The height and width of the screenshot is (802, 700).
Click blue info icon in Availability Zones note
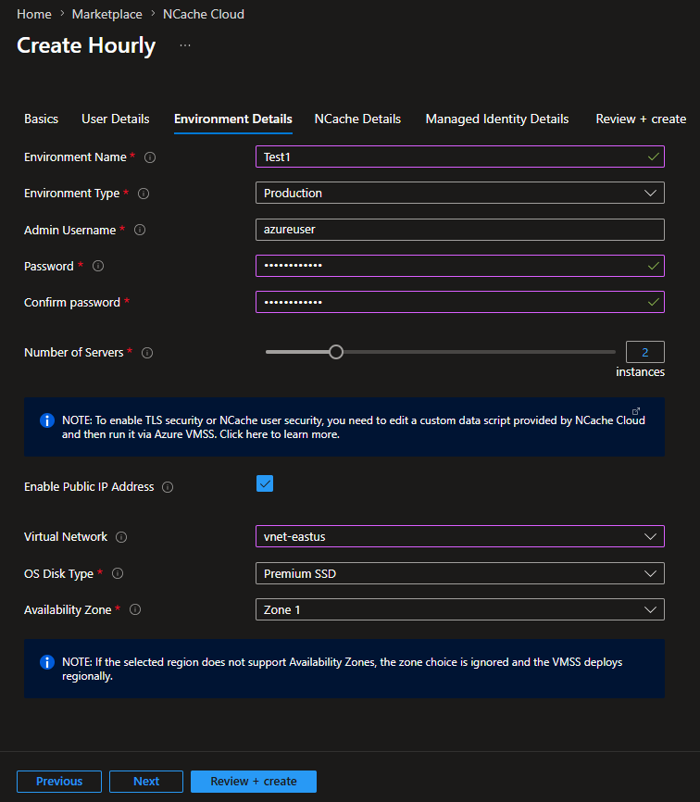pyautogui.click(x=47, y=662)
